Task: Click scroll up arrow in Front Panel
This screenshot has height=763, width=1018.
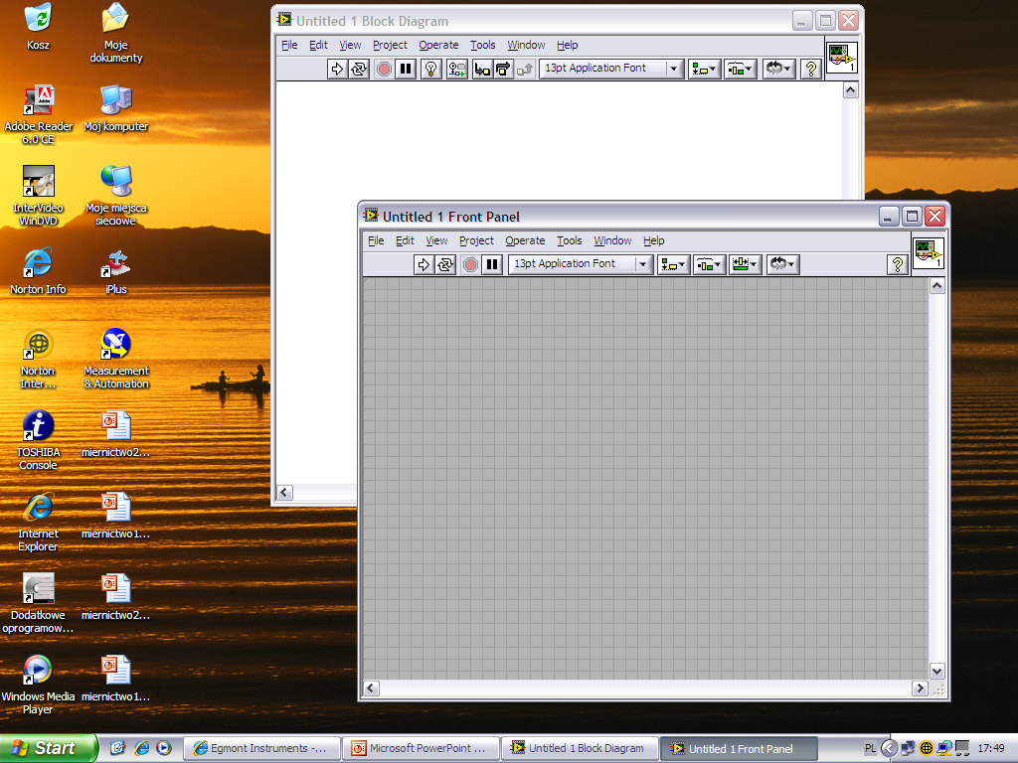Action: point(936,285)
